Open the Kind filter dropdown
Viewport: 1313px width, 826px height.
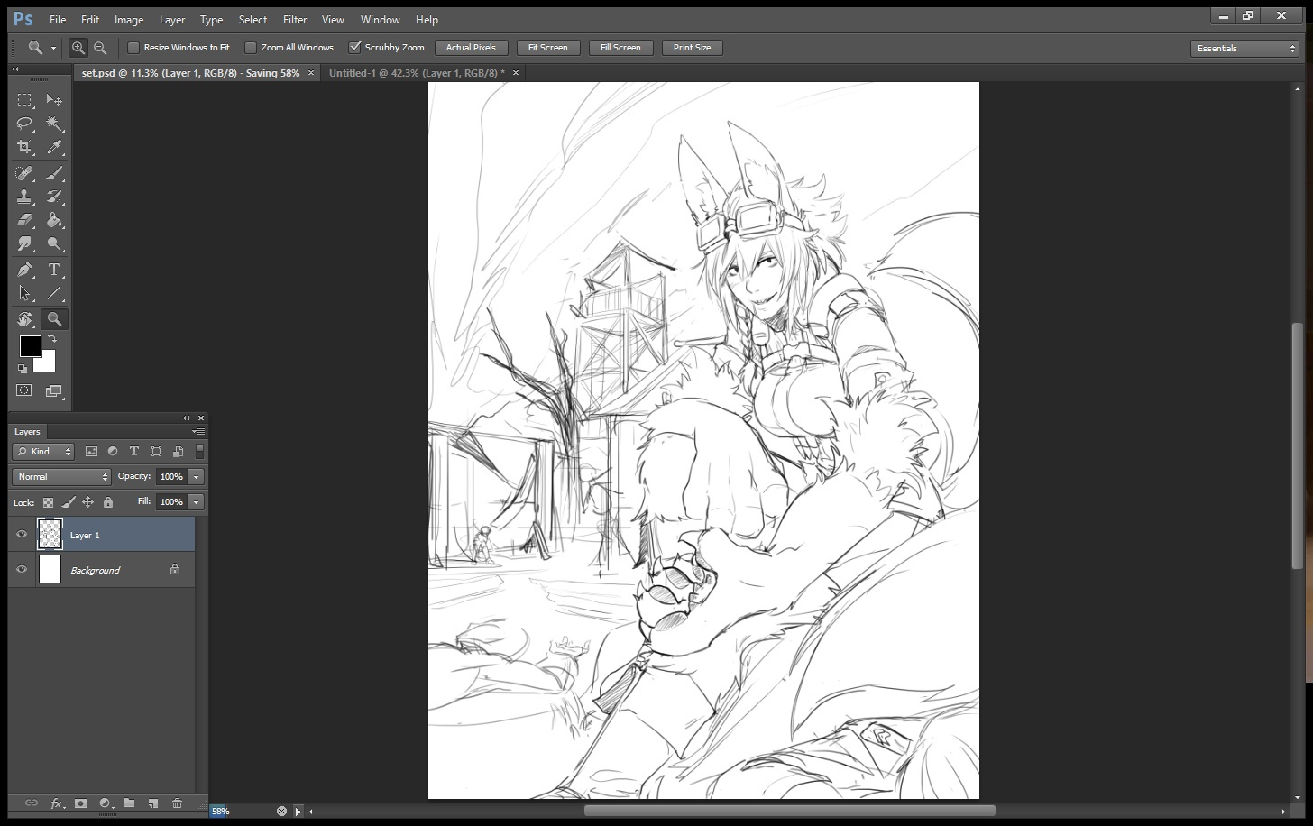coord(43,452)
